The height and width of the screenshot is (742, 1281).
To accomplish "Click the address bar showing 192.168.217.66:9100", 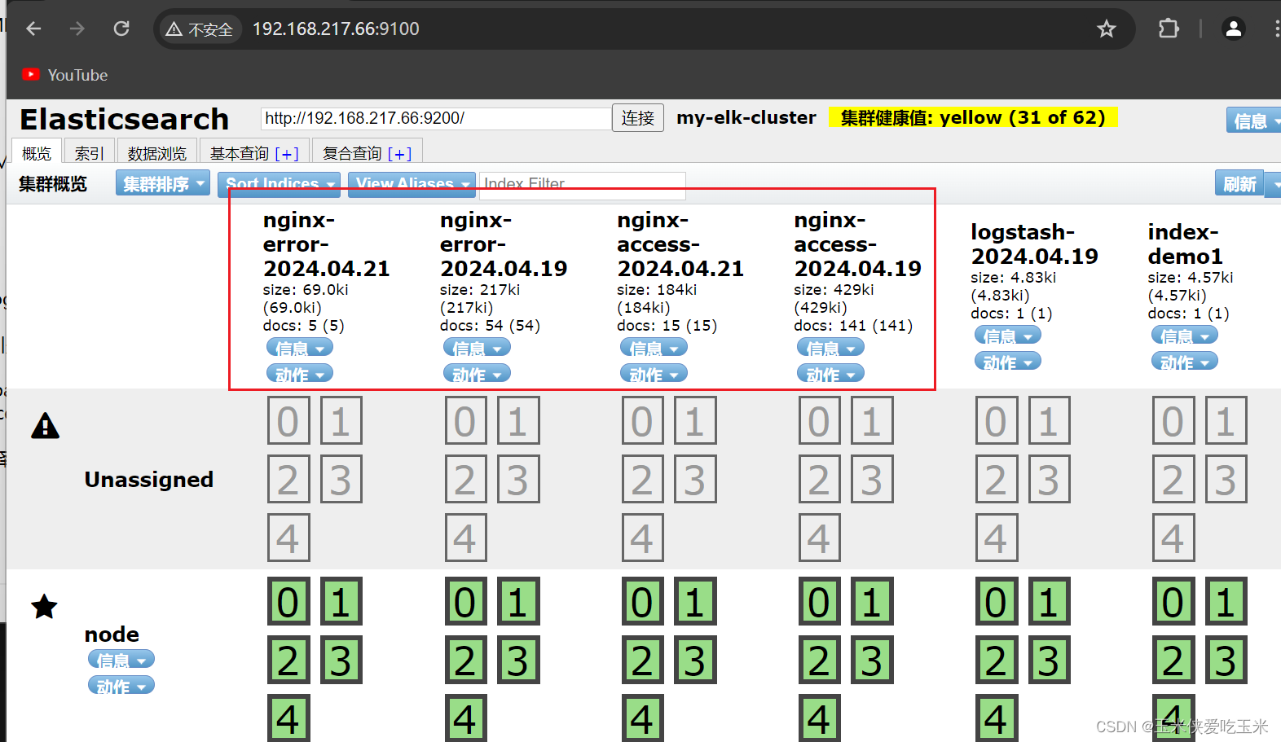I will (x=336, y=29).
